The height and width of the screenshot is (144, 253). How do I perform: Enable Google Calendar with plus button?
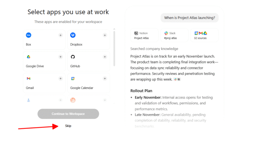105,78
